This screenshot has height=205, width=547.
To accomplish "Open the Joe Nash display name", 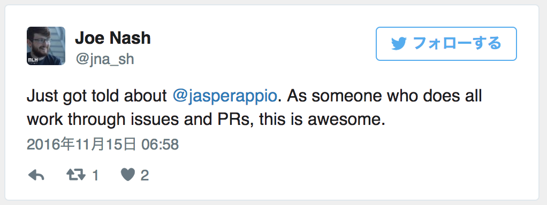I will tap(113, 38).
